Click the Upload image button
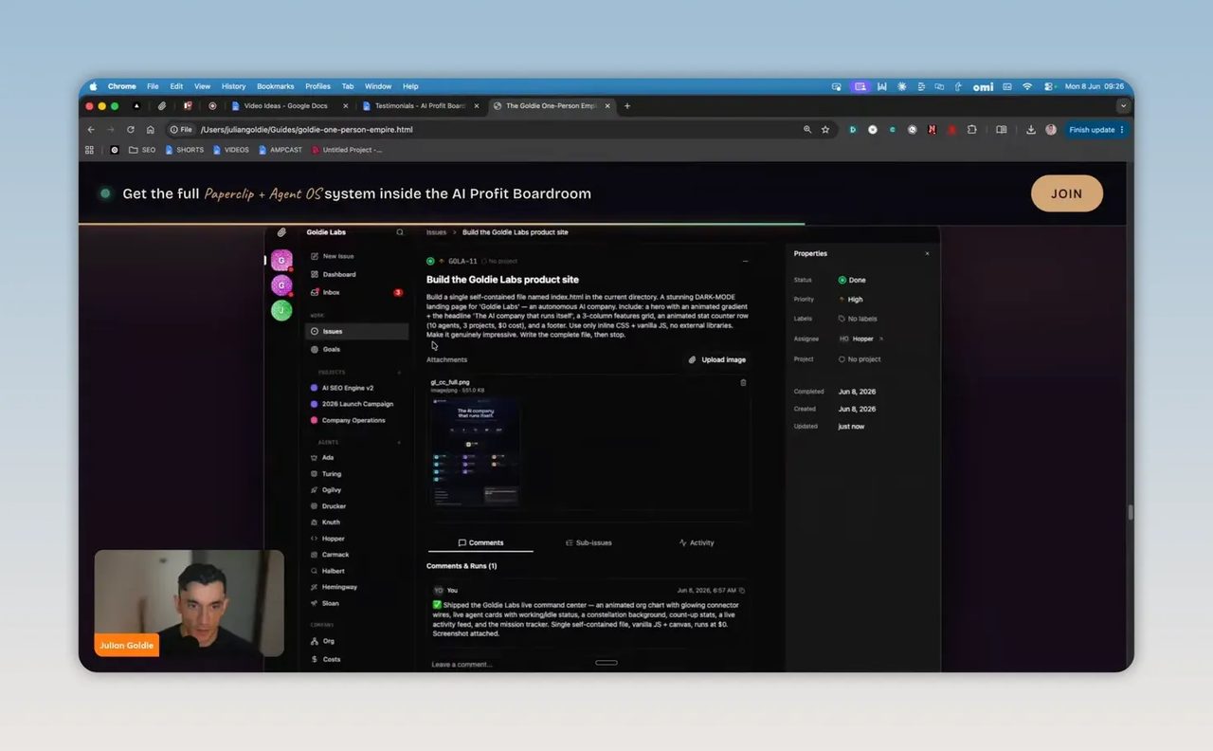The image size is (1213, 751). click(717, 359)
